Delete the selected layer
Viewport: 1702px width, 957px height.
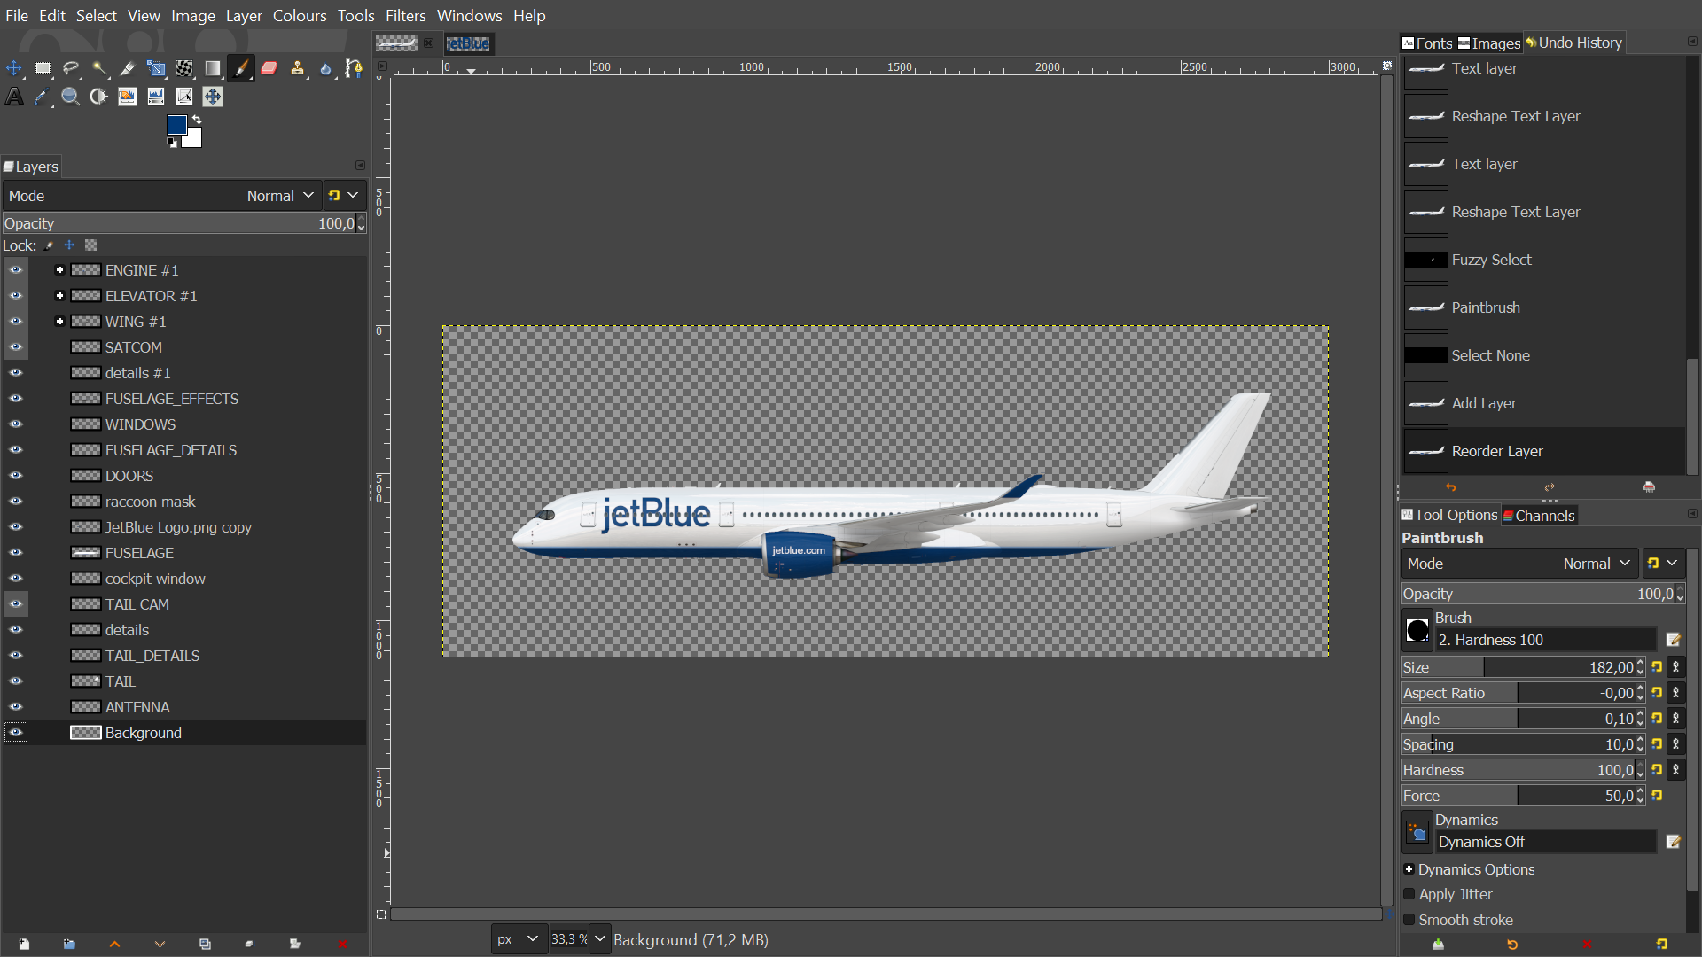click(342, 944)
